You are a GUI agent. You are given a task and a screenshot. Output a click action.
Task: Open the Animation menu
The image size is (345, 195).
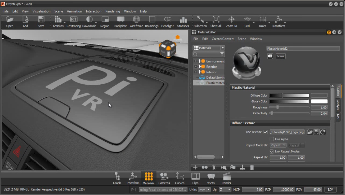point(74,11)
